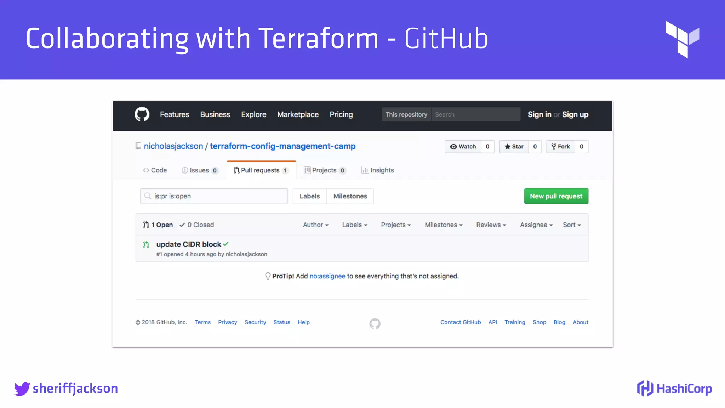Open the Pricing menu item
This screenshot has width=725, height=408.
tap(341, 114)
